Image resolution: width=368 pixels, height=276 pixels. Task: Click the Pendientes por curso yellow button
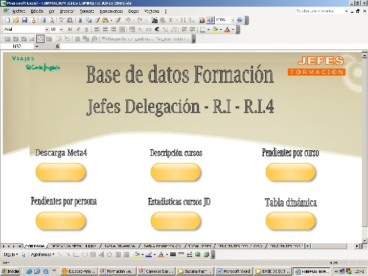[291, 172]
